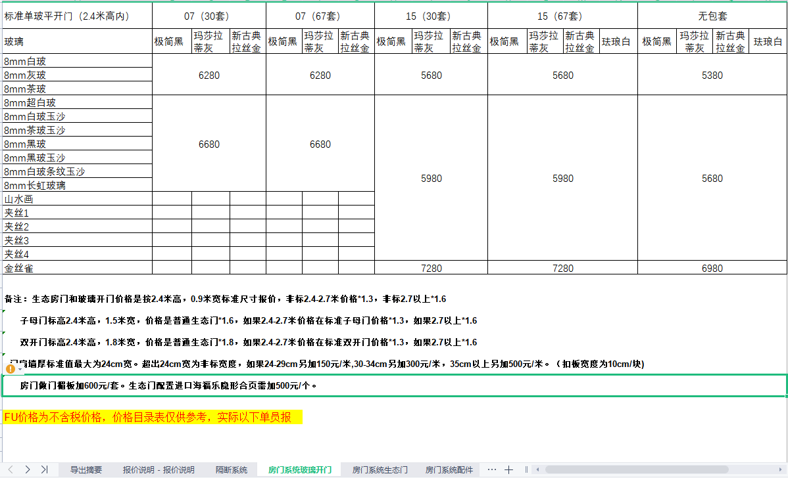Switch to 导出摘要 sheet tab
The image size is (788, 478).
[86, 470]
